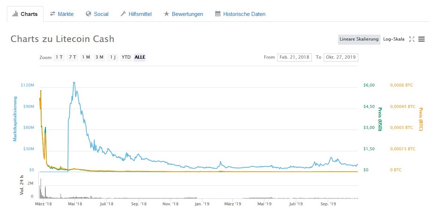Toggle the Marktkapitalisierung series axis label
This screenshot has width=434, height=210.
[x=15, y=119]
